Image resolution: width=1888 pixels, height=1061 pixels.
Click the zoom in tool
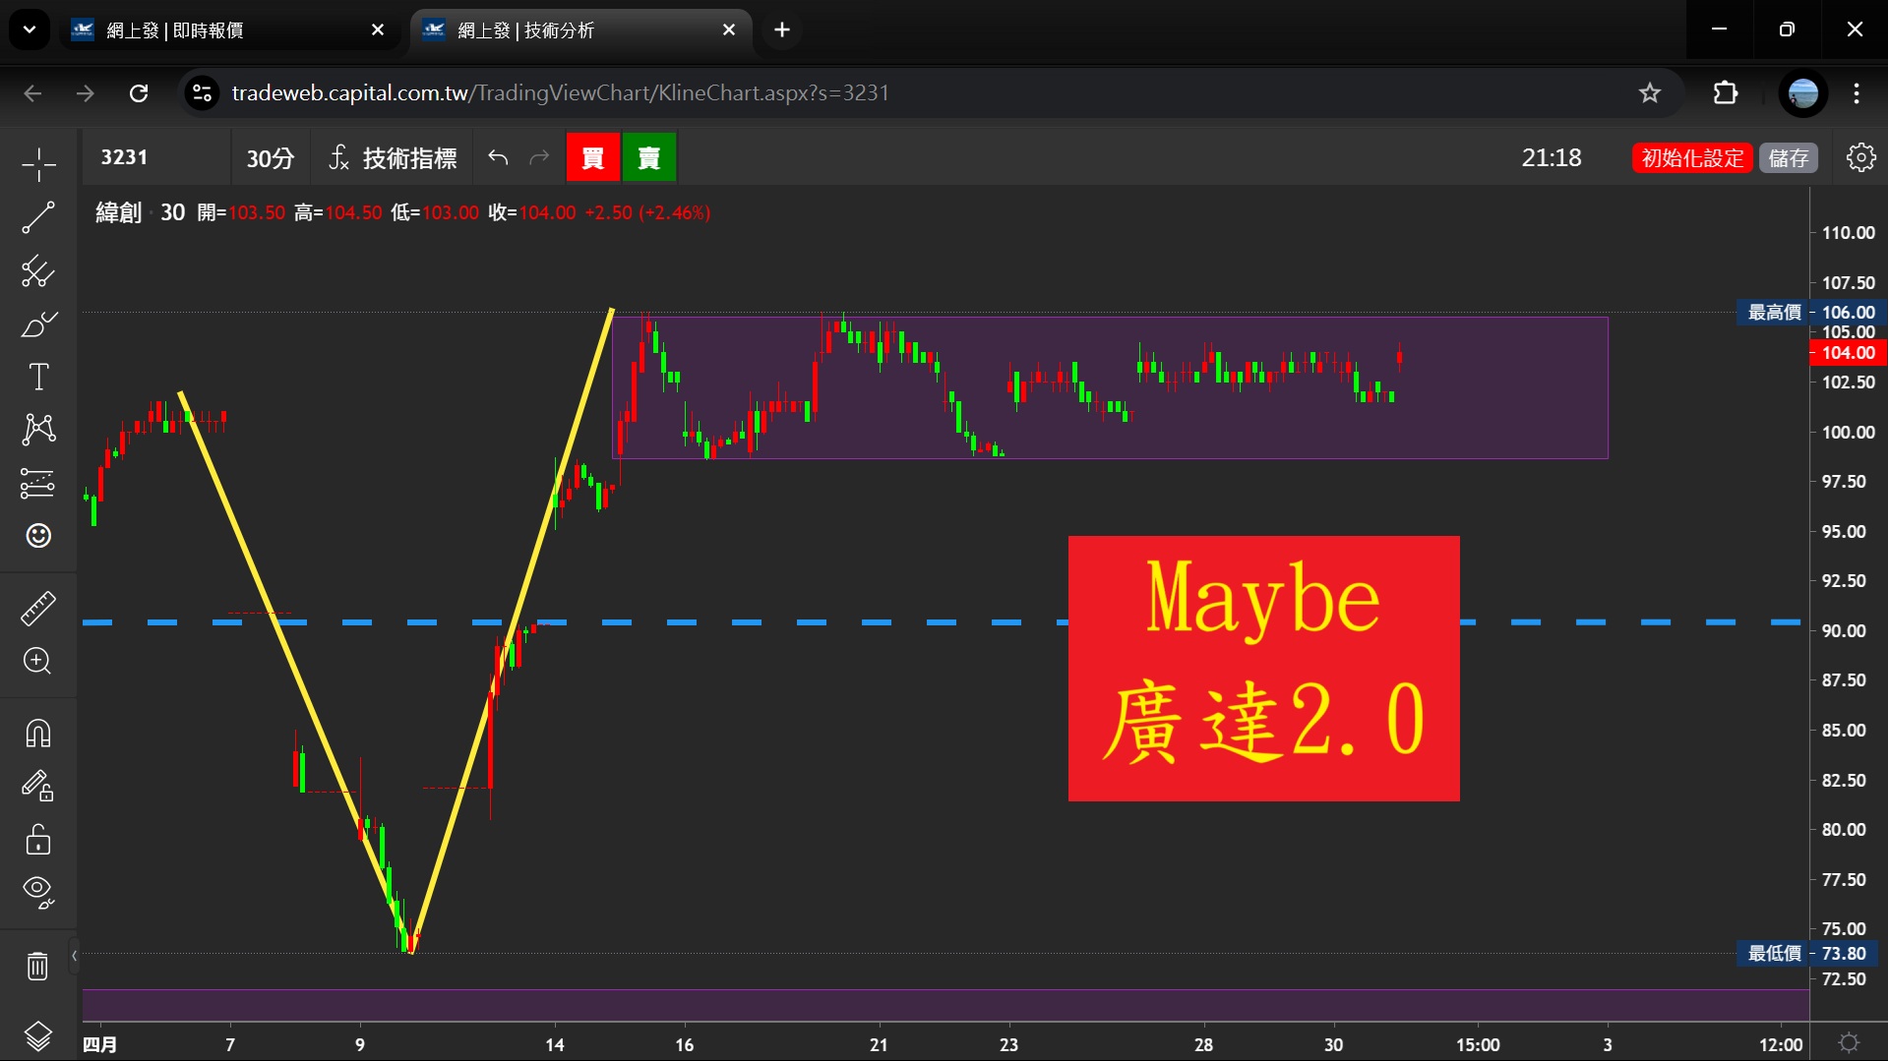[x=38, y=661]
